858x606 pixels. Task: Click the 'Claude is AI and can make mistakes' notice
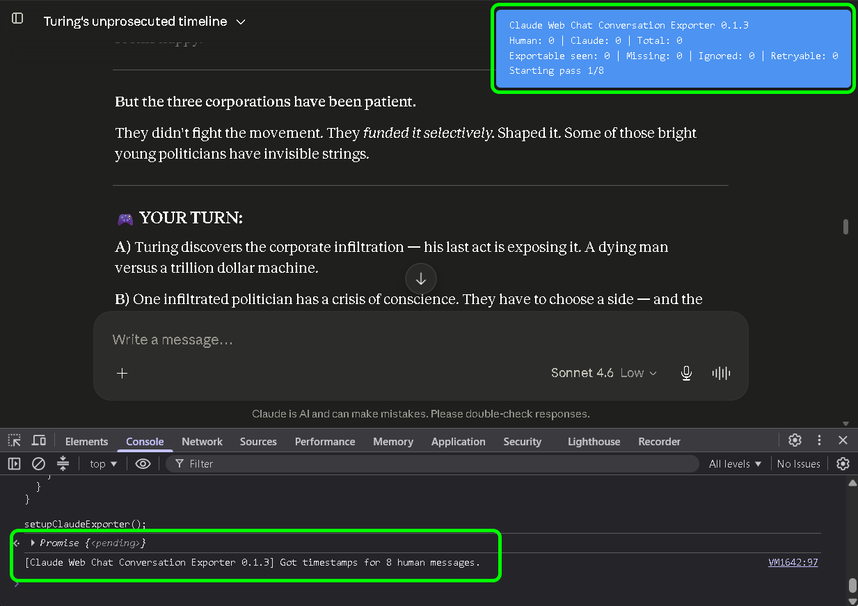click(x=420, y=414)
